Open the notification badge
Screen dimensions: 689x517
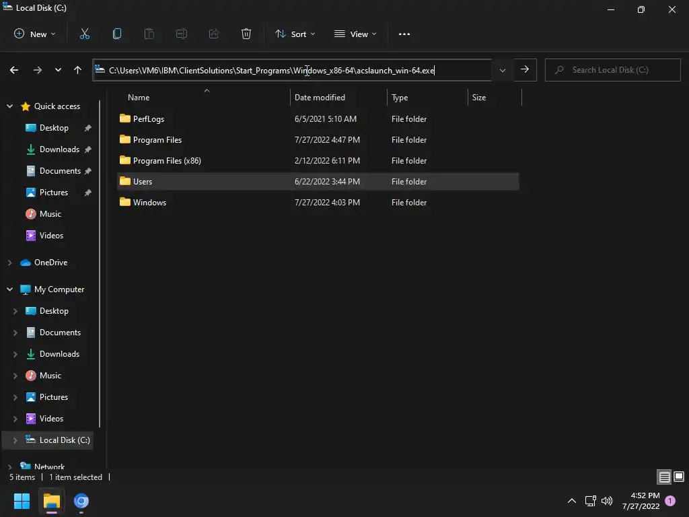coord(670,501)
